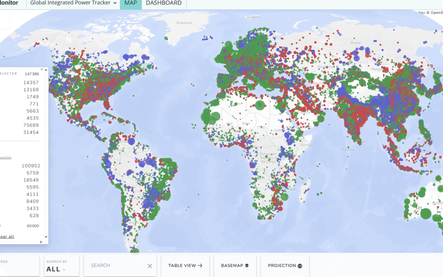Open the Basemap layers selector
Viewport: 443px width, 277px height.
coord(235,266)
